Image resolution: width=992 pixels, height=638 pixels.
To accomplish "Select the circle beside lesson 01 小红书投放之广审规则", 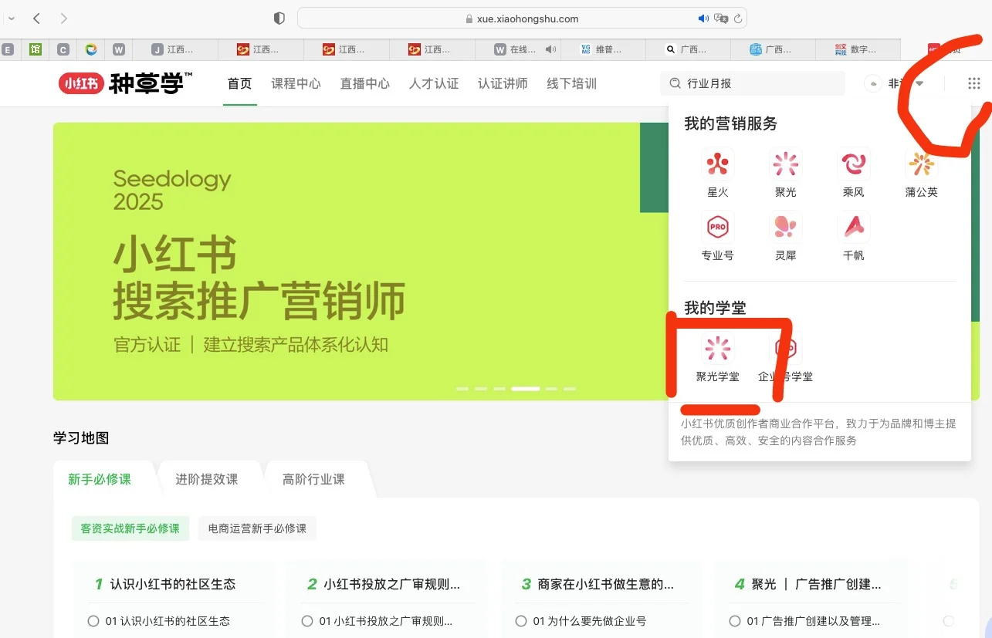I will pos(306,621).
